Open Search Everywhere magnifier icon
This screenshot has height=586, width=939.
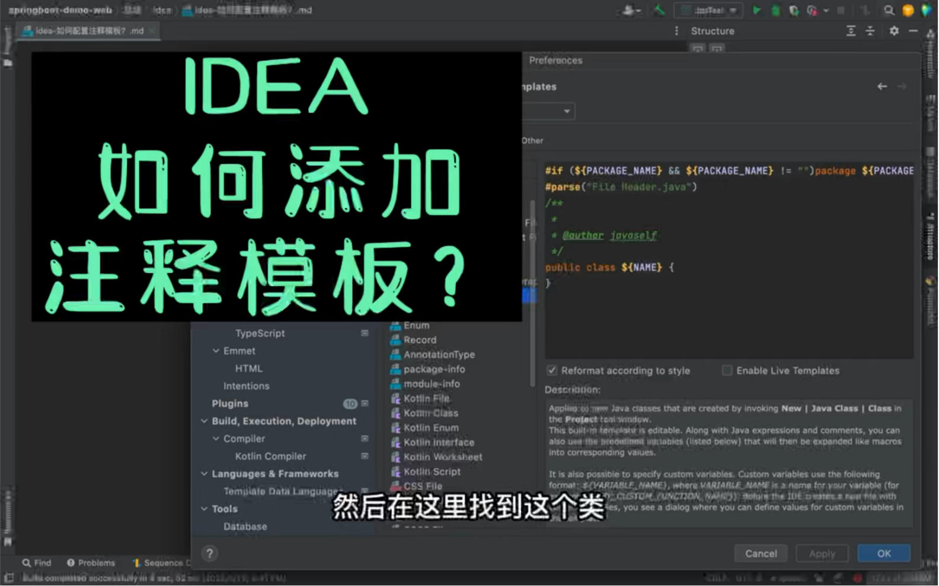click(889, 10)
